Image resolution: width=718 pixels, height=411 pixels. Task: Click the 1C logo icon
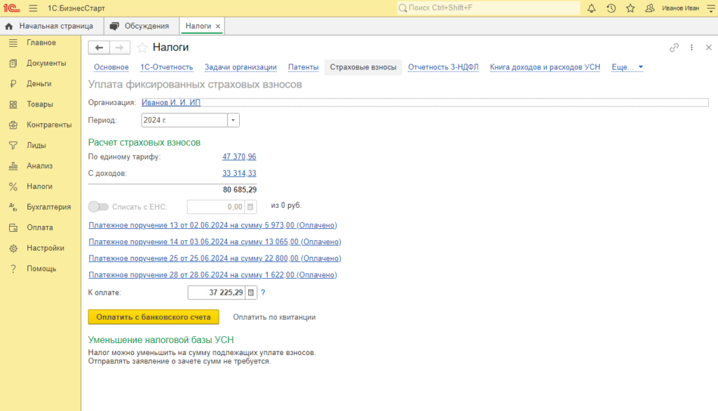coord(11,8)
